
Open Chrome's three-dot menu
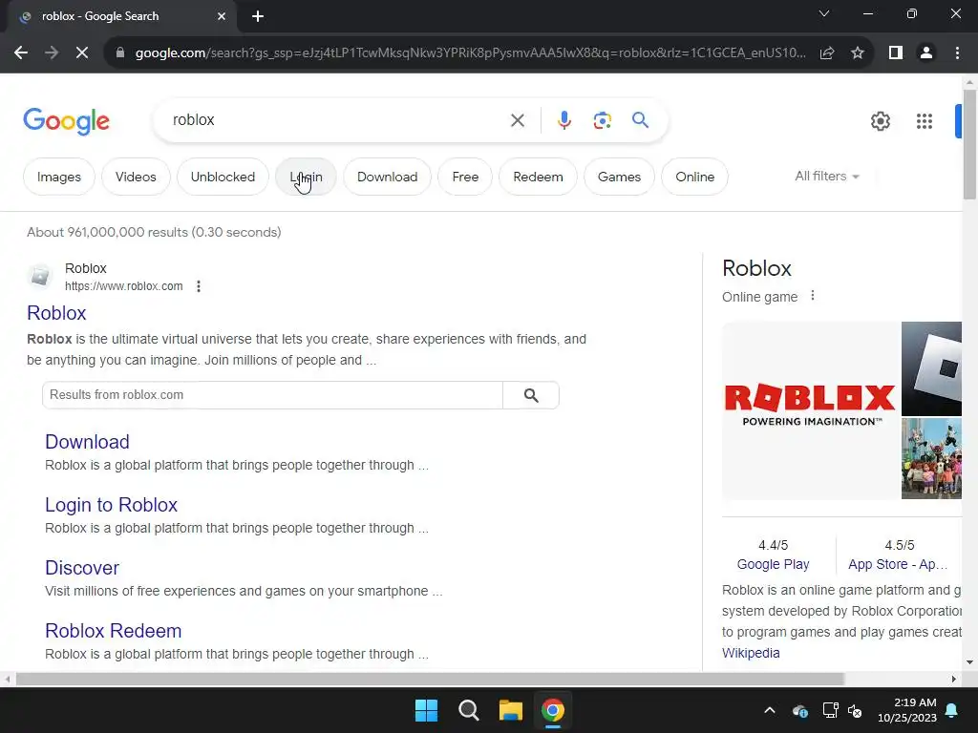point(957,53)
